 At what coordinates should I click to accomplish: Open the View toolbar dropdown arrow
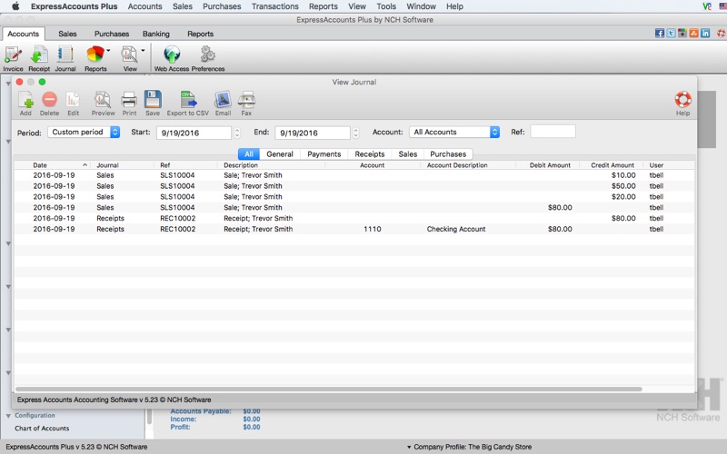[143, 50]
